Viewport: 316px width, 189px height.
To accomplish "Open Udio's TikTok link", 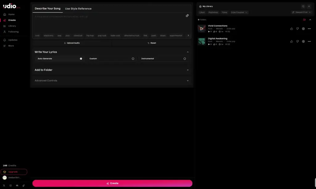I will (x=23, y=186).
